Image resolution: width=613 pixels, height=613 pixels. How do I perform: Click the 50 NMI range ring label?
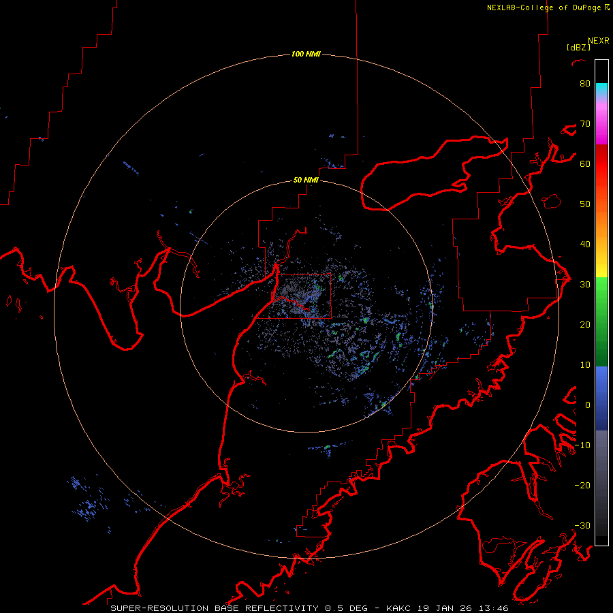click(306, 180)
